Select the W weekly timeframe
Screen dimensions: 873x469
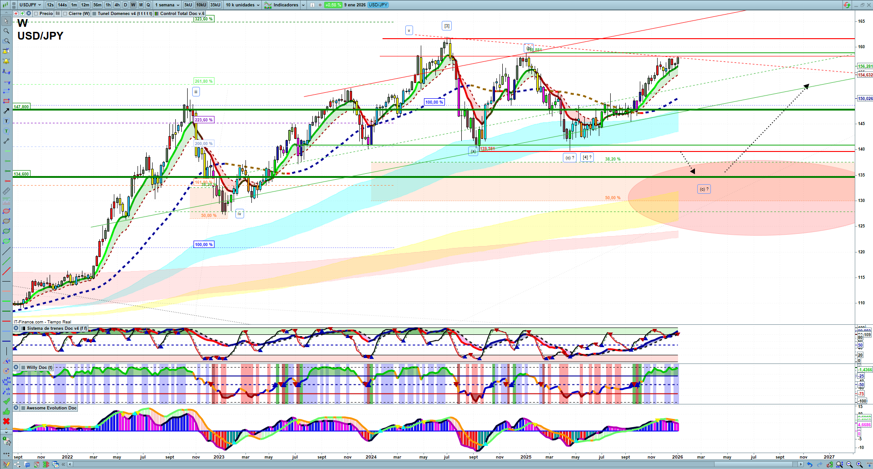[x=133, y=5]
